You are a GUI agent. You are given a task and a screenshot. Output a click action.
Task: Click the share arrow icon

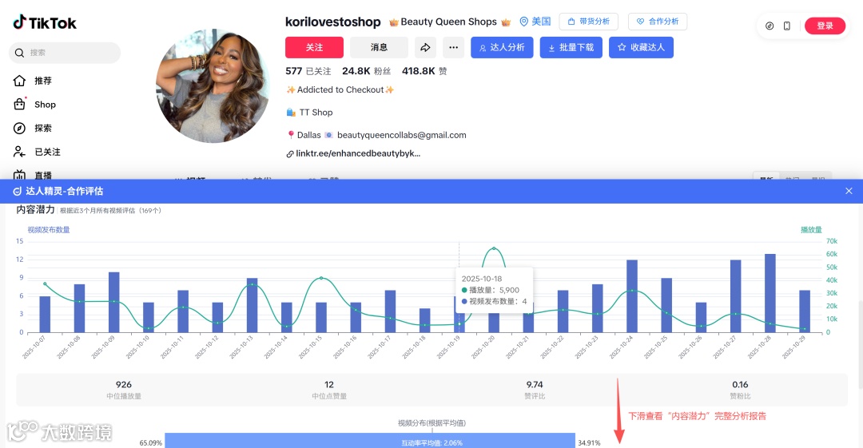(425, 47)
